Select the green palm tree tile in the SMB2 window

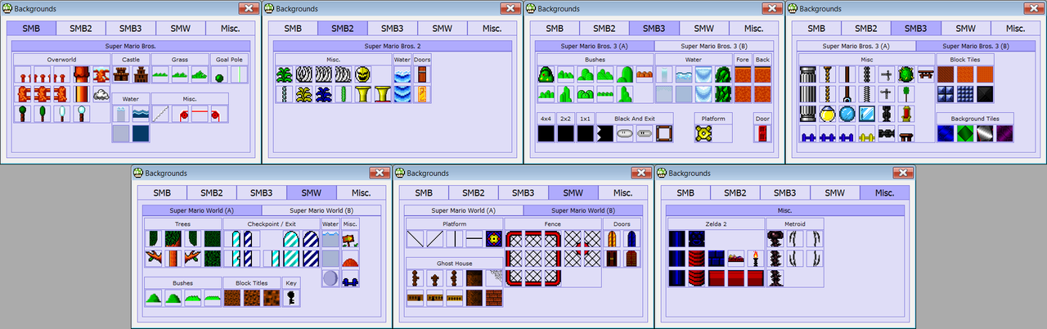point(285,75)
